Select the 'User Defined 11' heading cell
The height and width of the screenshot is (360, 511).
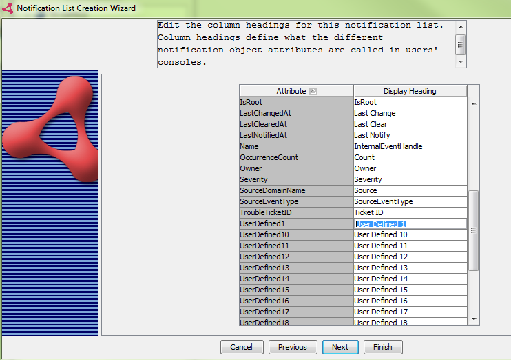pos(410,246)
